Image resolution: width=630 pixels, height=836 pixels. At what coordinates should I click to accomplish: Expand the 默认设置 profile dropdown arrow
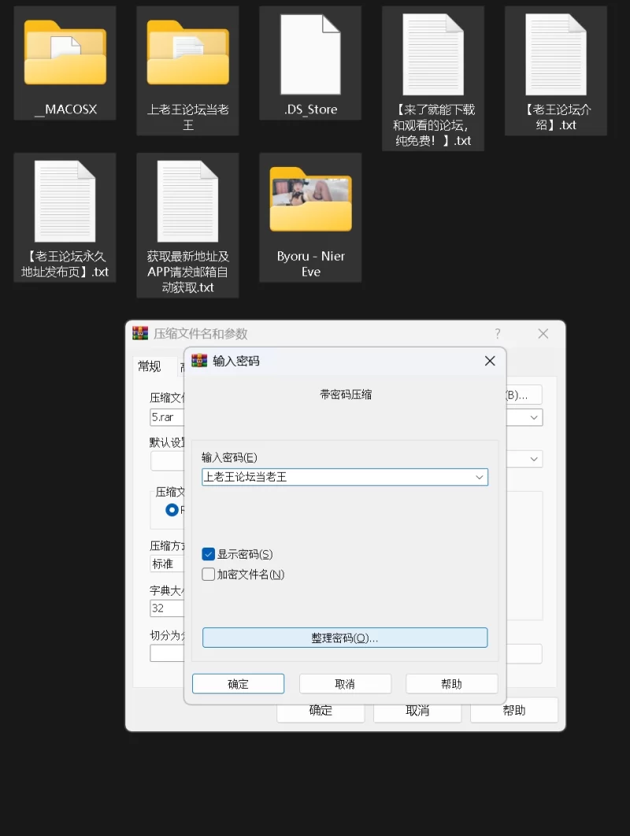coord(535,459)
